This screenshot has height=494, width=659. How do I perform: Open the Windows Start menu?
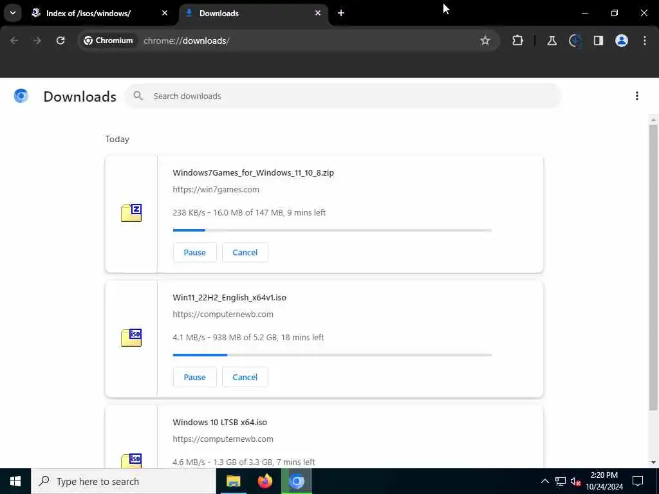(x=15, y=481)
